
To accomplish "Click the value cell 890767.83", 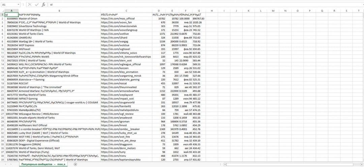I will [199, 18].
